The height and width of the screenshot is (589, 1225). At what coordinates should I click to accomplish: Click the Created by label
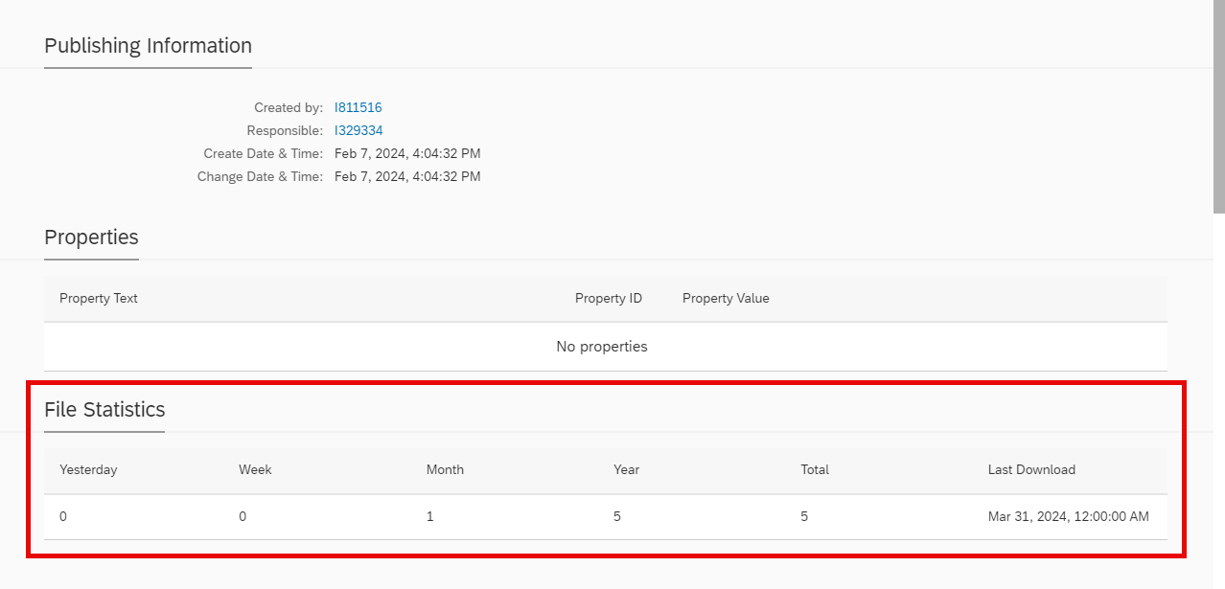[289, 107]
